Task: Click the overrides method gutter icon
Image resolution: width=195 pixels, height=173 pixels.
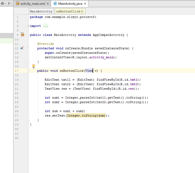Action: 22,48
